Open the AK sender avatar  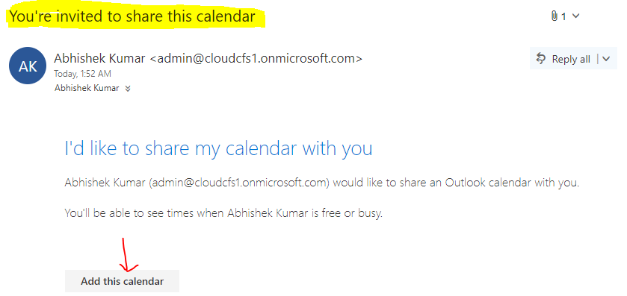point(28,66)
